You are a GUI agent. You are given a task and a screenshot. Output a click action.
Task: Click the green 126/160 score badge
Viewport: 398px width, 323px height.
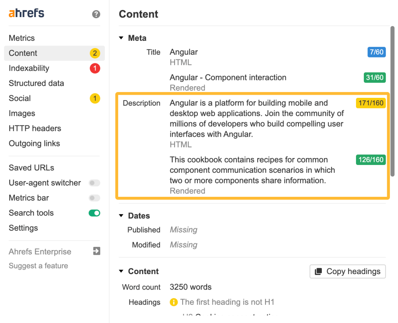(370, 160)
